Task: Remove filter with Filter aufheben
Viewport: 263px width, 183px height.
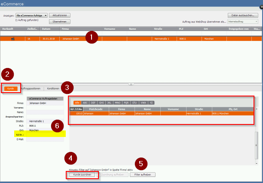Action: pyautogui.click(x=143, y=174)
